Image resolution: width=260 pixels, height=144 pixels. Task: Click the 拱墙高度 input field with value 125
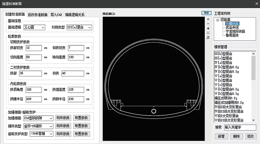76,90
